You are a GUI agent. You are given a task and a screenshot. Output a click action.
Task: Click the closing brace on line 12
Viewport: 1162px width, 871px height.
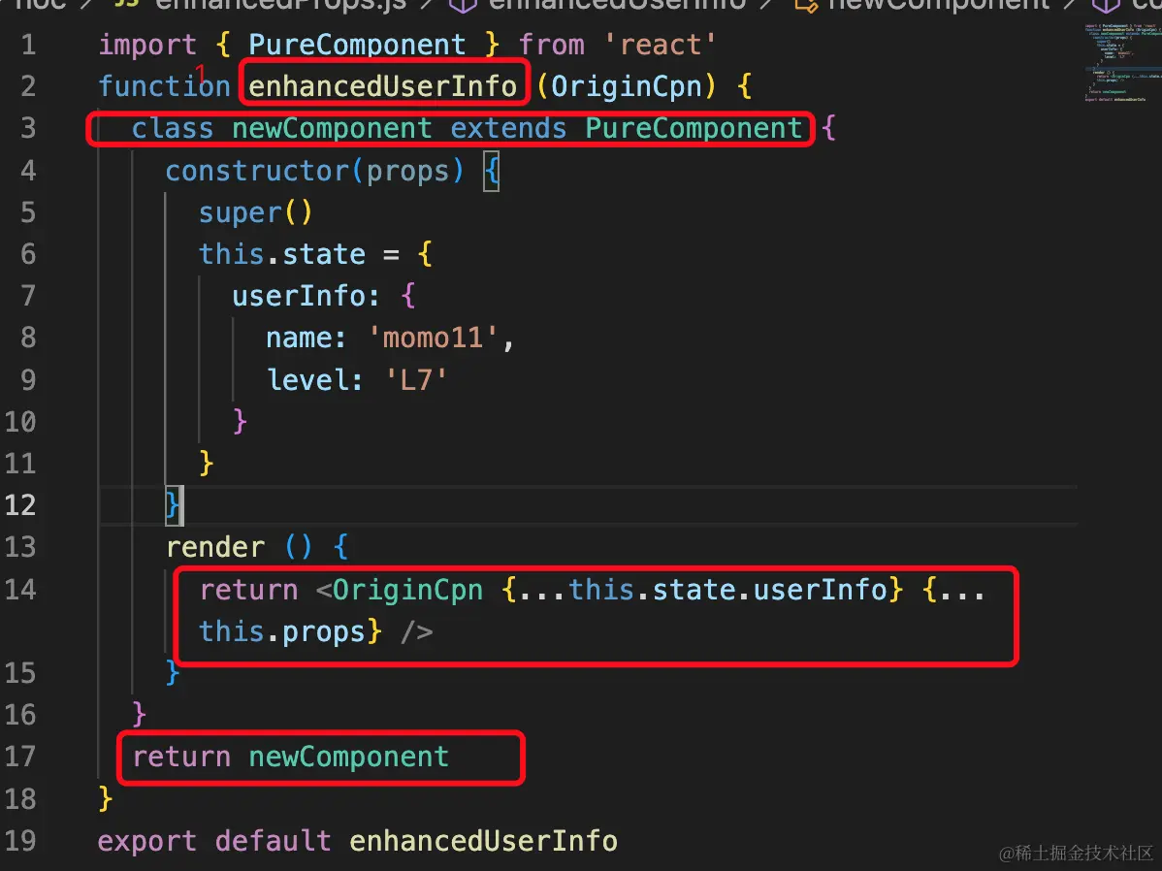[172, 505]
